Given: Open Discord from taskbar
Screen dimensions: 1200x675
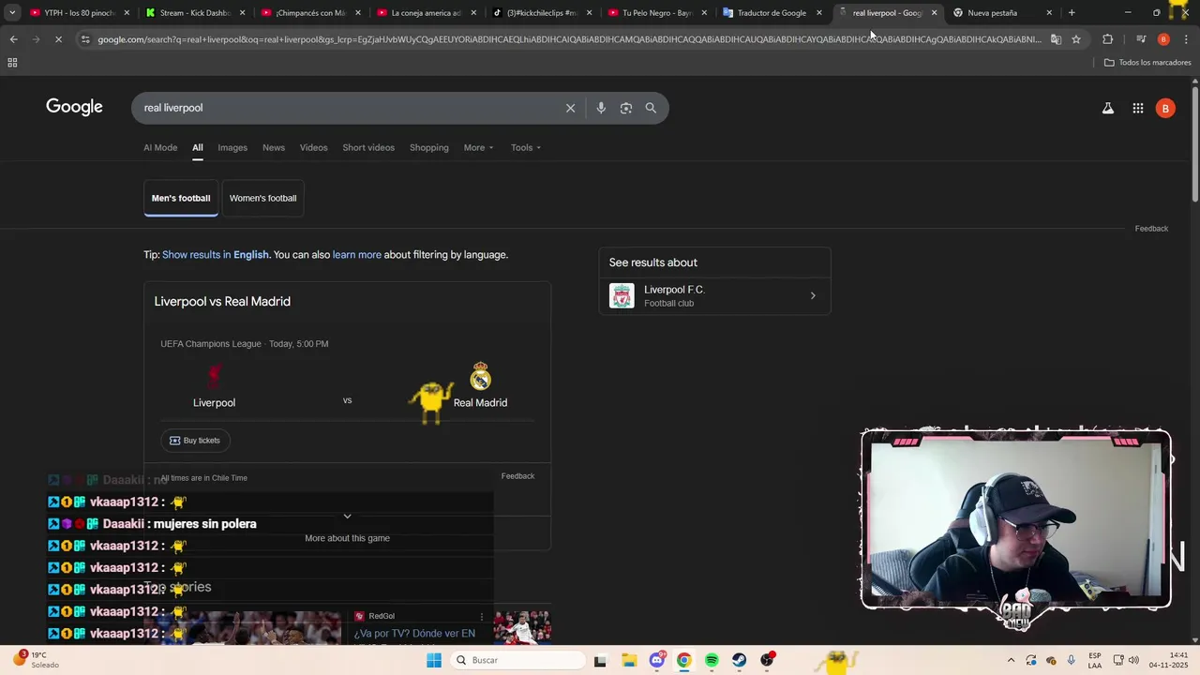Looking at the screenshot, I should tap(657, 660).
